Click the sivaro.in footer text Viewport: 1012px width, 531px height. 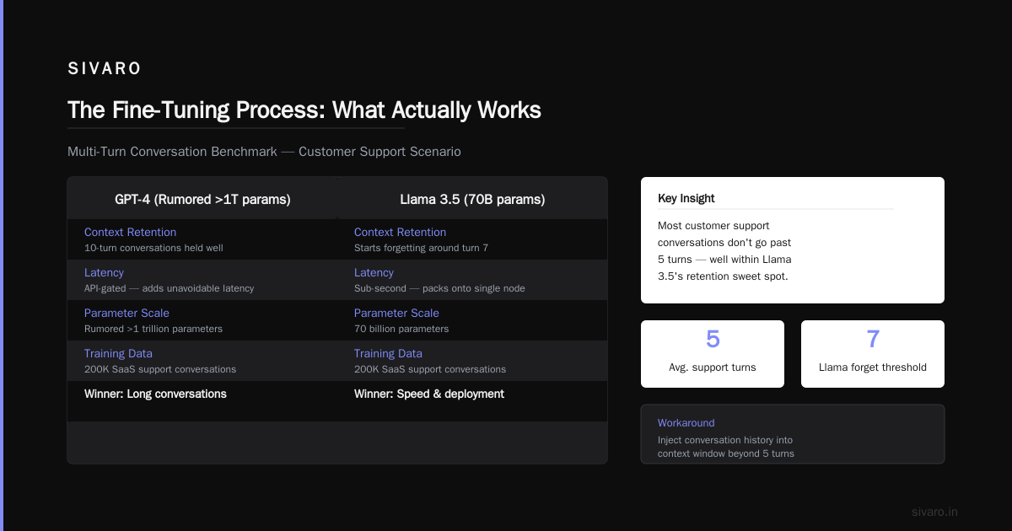tap(934, 512)
